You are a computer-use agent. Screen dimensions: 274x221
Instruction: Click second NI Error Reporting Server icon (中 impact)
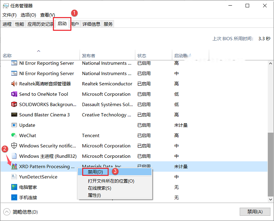[14, 73]
